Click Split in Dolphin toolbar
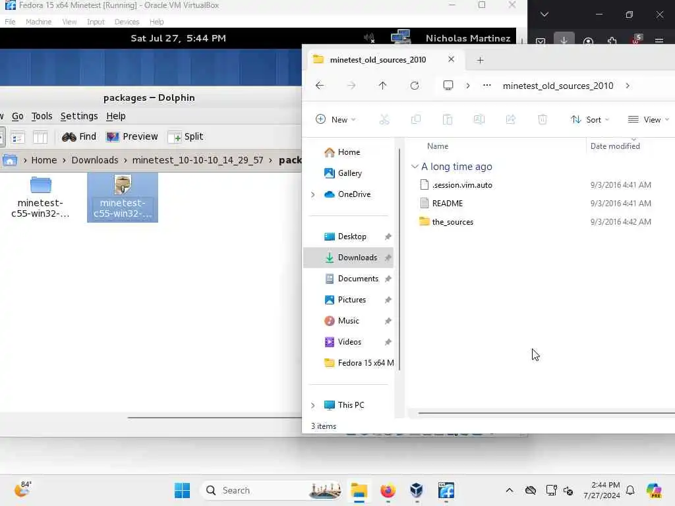 [185, 137]
